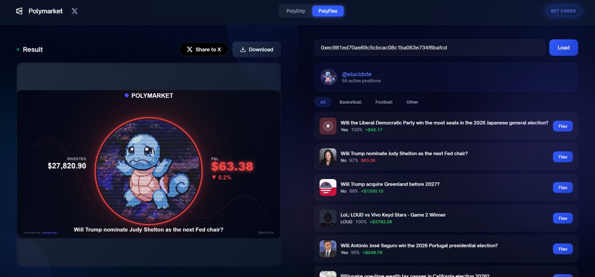Viewport: 595px width, 277px height.
Task: Click the Judy Shelton market photo
Action: tap(328, 157)
